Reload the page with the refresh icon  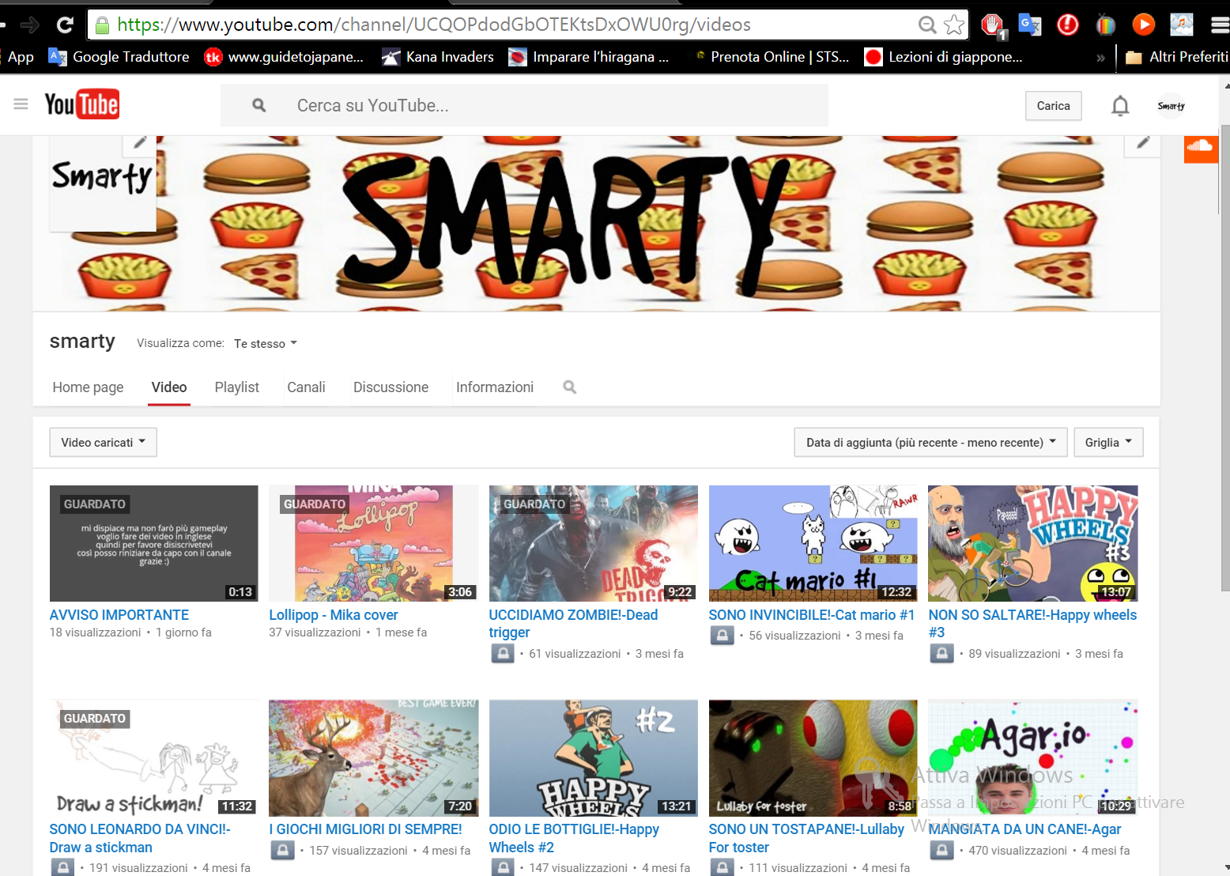click(x=65, y=25)
